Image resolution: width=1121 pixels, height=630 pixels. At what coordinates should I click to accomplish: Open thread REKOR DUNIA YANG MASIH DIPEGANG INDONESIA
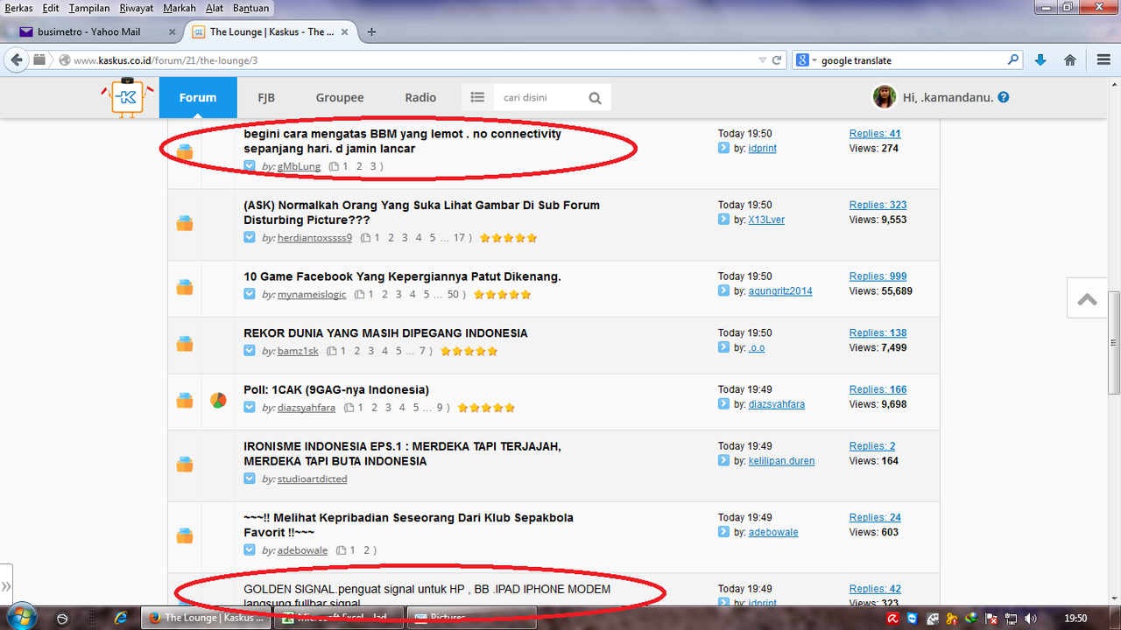[385, 333]
